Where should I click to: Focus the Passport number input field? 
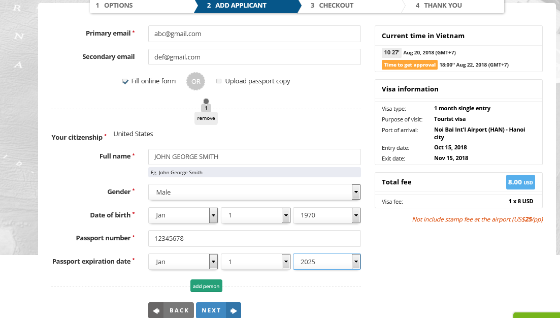coord(254,238)
